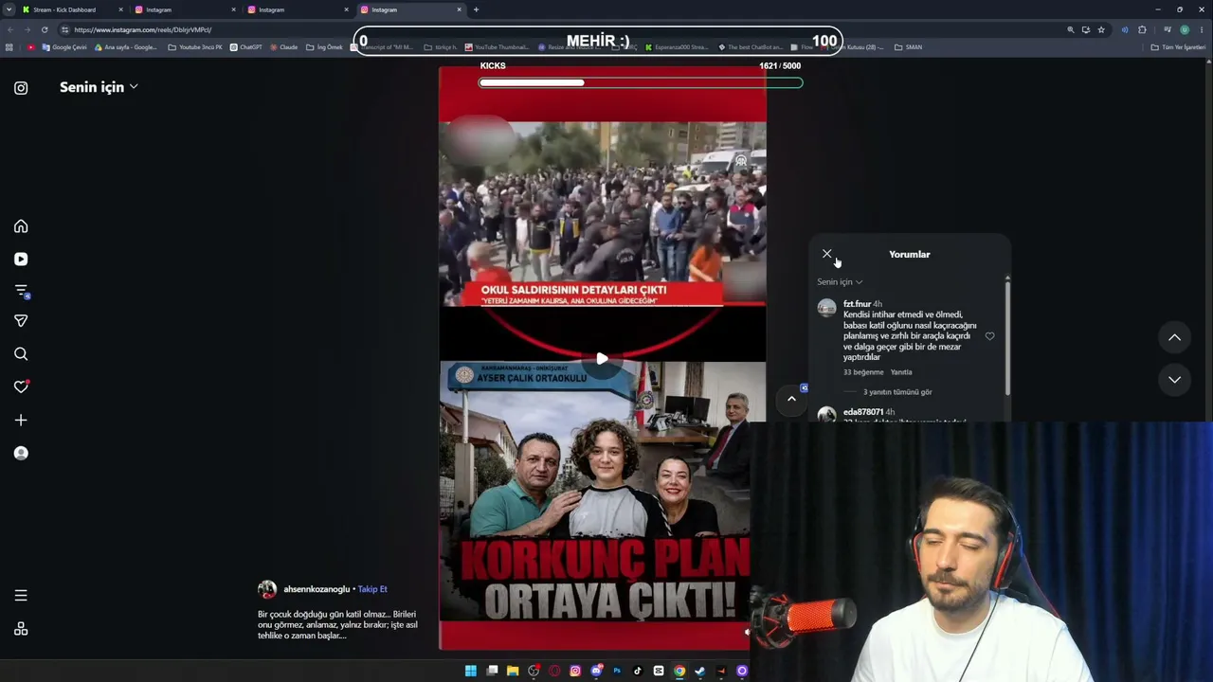This screenshot has height=682, width=1213.
Task: Open the Reels section in the sidebar
Action: click(x=21, y=259)
